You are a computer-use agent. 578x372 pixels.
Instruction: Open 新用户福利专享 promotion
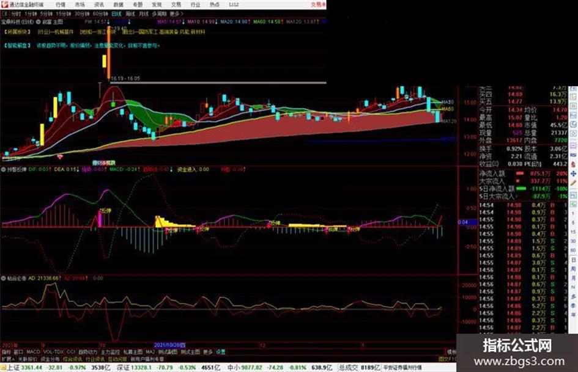click(x=147, y=359)
